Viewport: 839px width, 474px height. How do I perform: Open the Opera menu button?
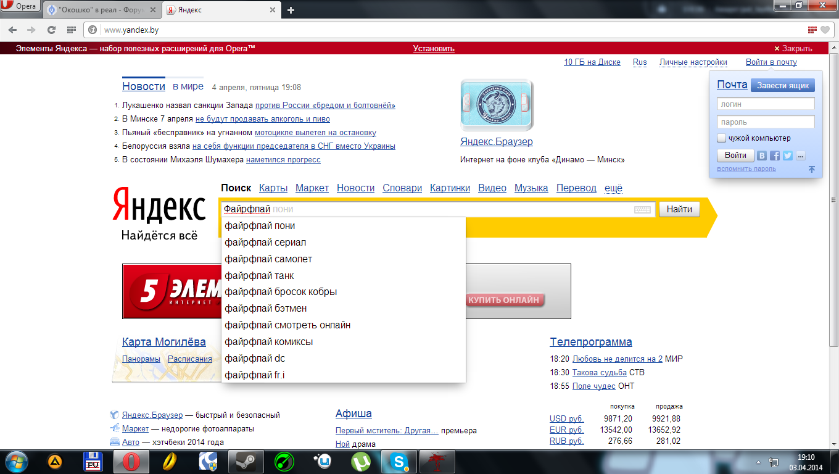coord(21,7)
